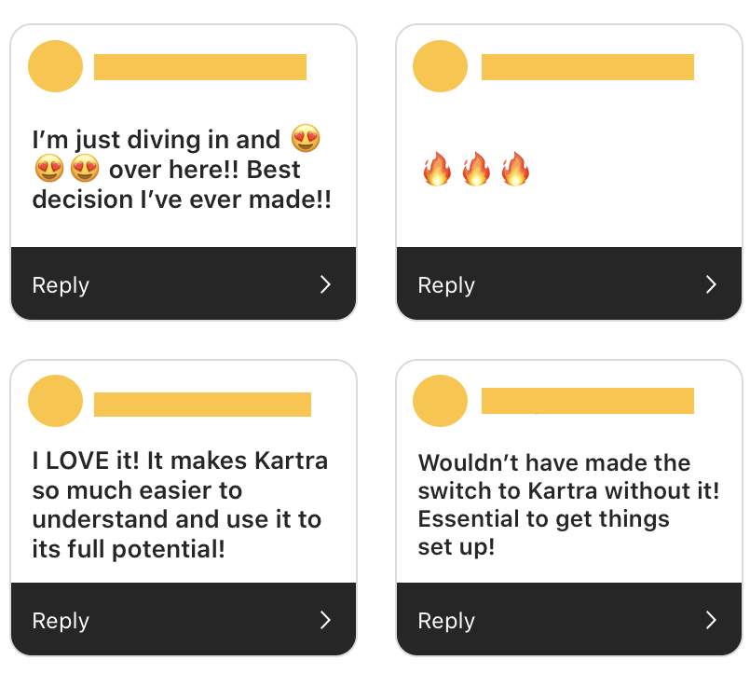Viewport: 750px width, 674px height.
Task: Click the last fire emoji
Action: (x=515, y=171)
